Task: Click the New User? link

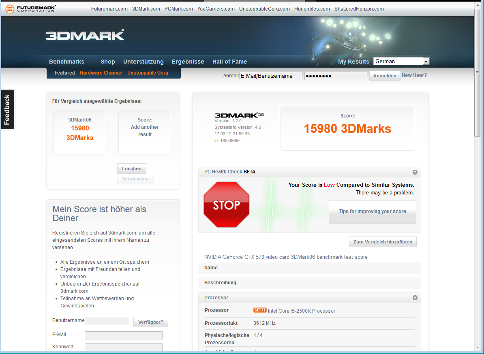Action: click(414, 75)
